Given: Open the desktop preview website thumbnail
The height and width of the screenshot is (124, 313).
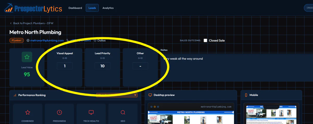Looking at the screenshot, I should [x=191, y=117].
